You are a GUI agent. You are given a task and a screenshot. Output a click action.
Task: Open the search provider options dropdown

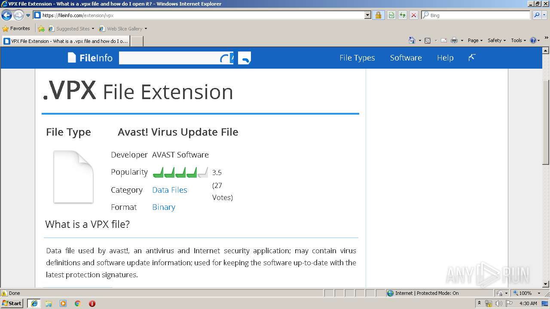tap(545, 15)
